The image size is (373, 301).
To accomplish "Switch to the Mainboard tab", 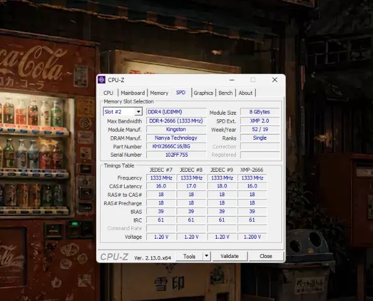I will [132, 93].
